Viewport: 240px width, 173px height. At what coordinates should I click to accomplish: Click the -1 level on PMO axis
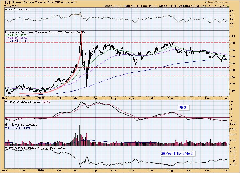(x=231, y=121)
